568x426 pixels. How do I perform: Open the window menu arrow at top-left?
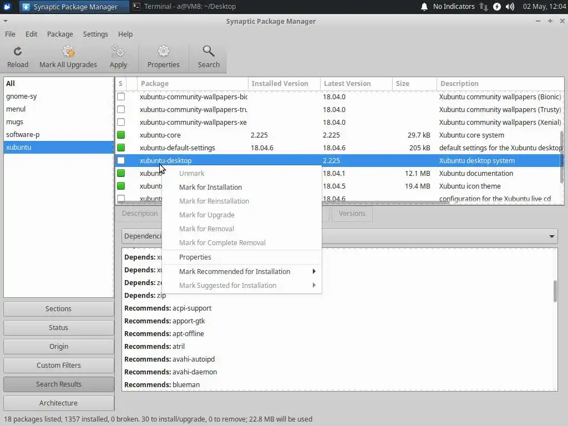(5, 21)
